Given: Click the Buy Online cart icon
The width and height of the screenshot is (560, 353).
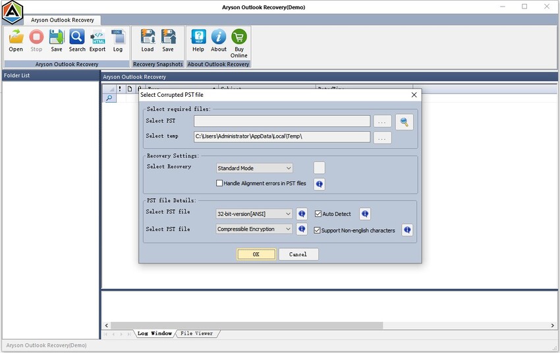Looking at the screenshot, I should [x=238, y=38].
